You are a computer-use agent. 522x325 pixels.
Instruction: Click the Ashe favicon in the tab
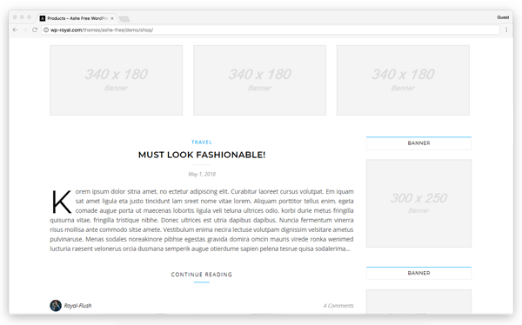43,18
